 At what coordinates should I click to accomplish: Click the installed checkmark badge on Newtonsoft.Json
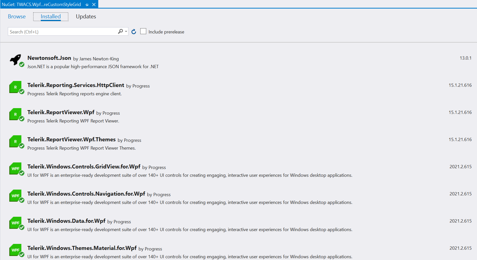[22, 65]
